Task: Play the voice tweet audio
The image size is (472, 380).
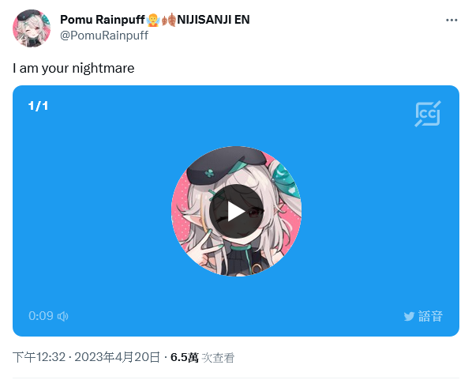Action: point(236,212)
